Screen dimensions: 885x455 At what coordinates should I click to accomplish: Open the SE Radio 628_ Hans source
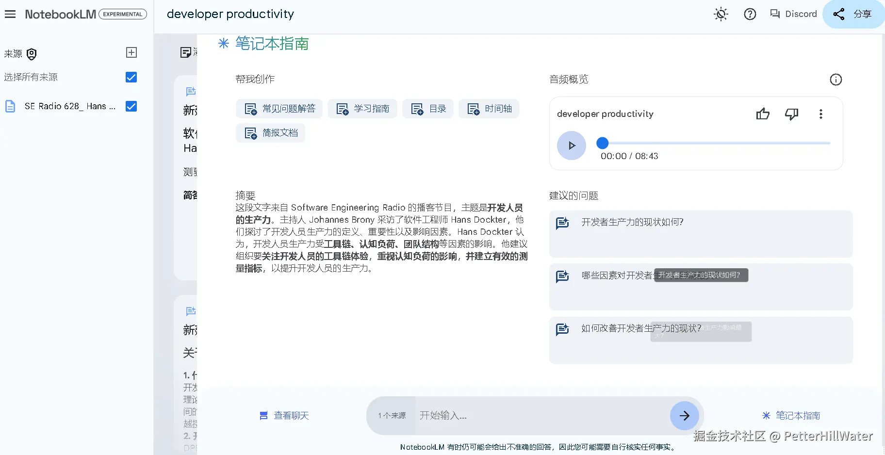pyautogui.click(x=70, y=106)
